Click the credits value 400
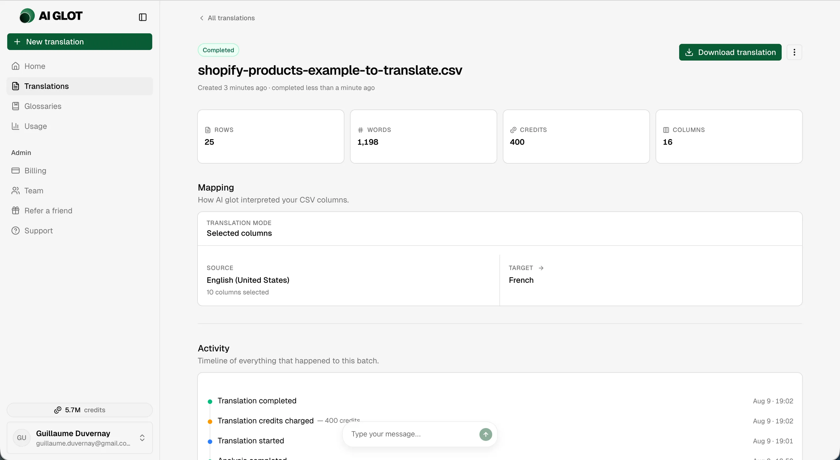The image size is (840, 460). [x=517, y=142]
